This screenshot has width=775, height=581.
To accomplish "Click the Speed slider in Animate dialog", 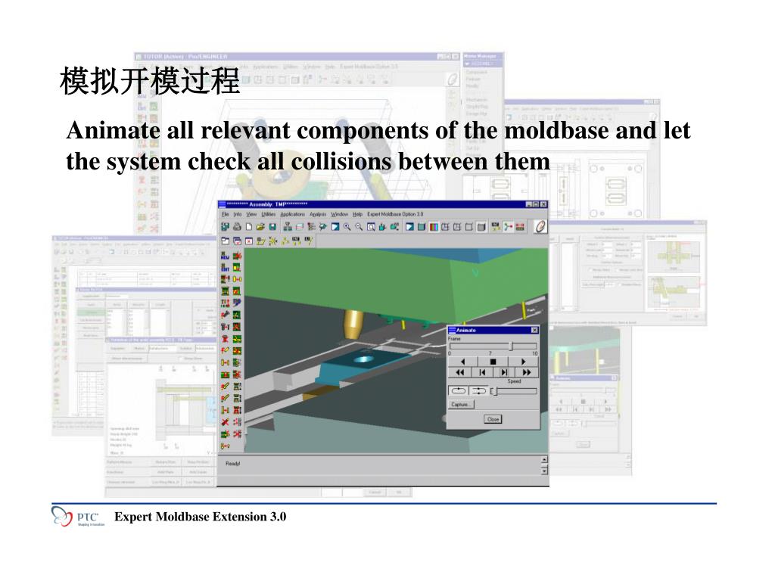I will point(514,391).
